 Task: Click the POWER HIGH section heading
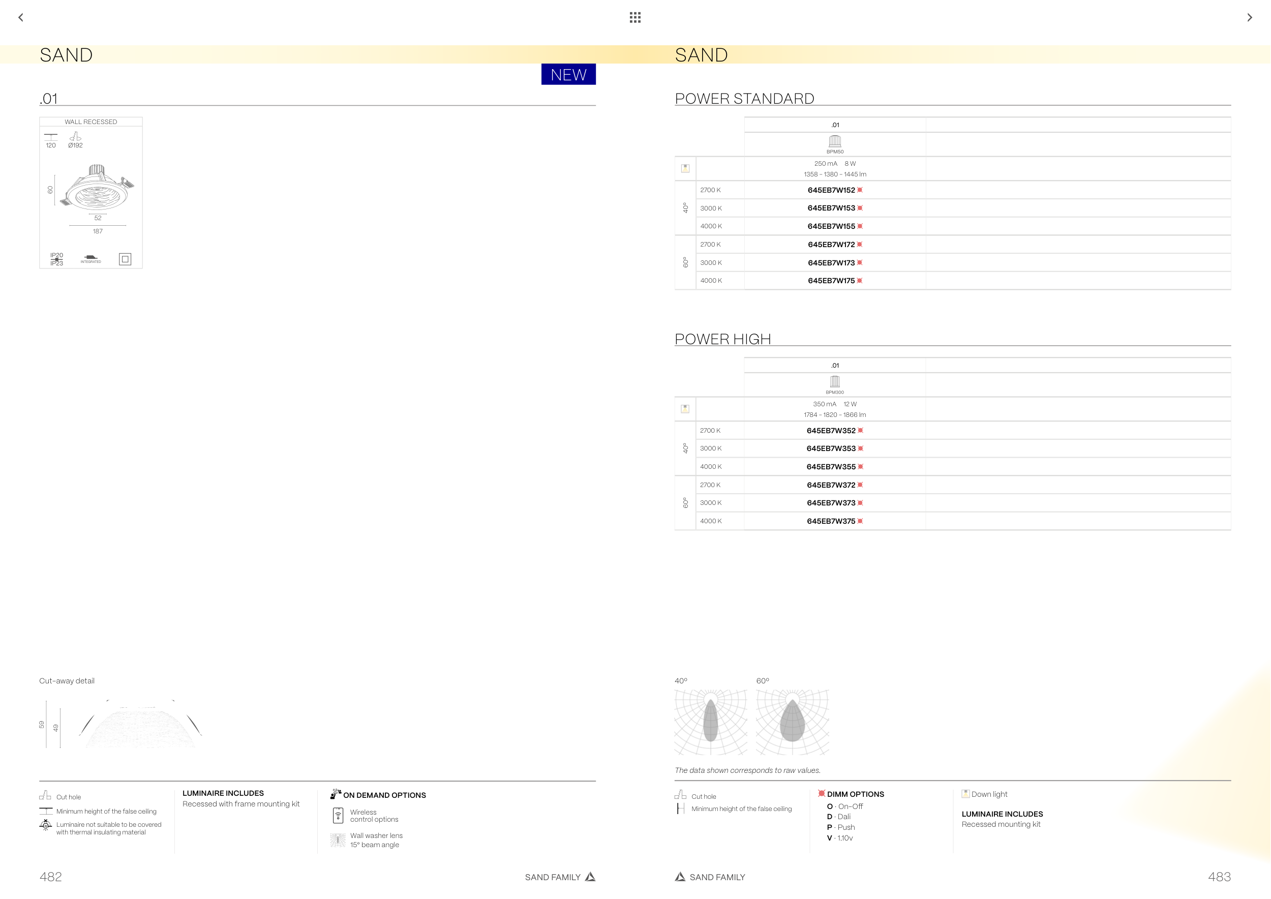point(722,339)
